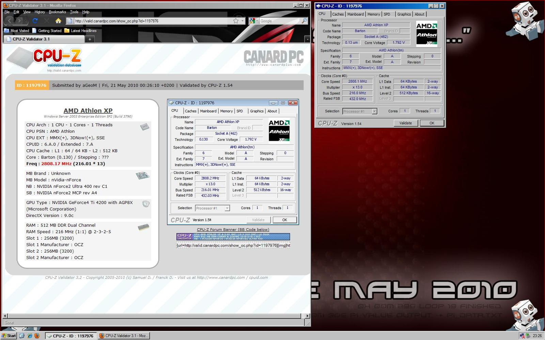
Task: Switch to CPU-Z taskbar button
Action: click(x=71, y=336)
